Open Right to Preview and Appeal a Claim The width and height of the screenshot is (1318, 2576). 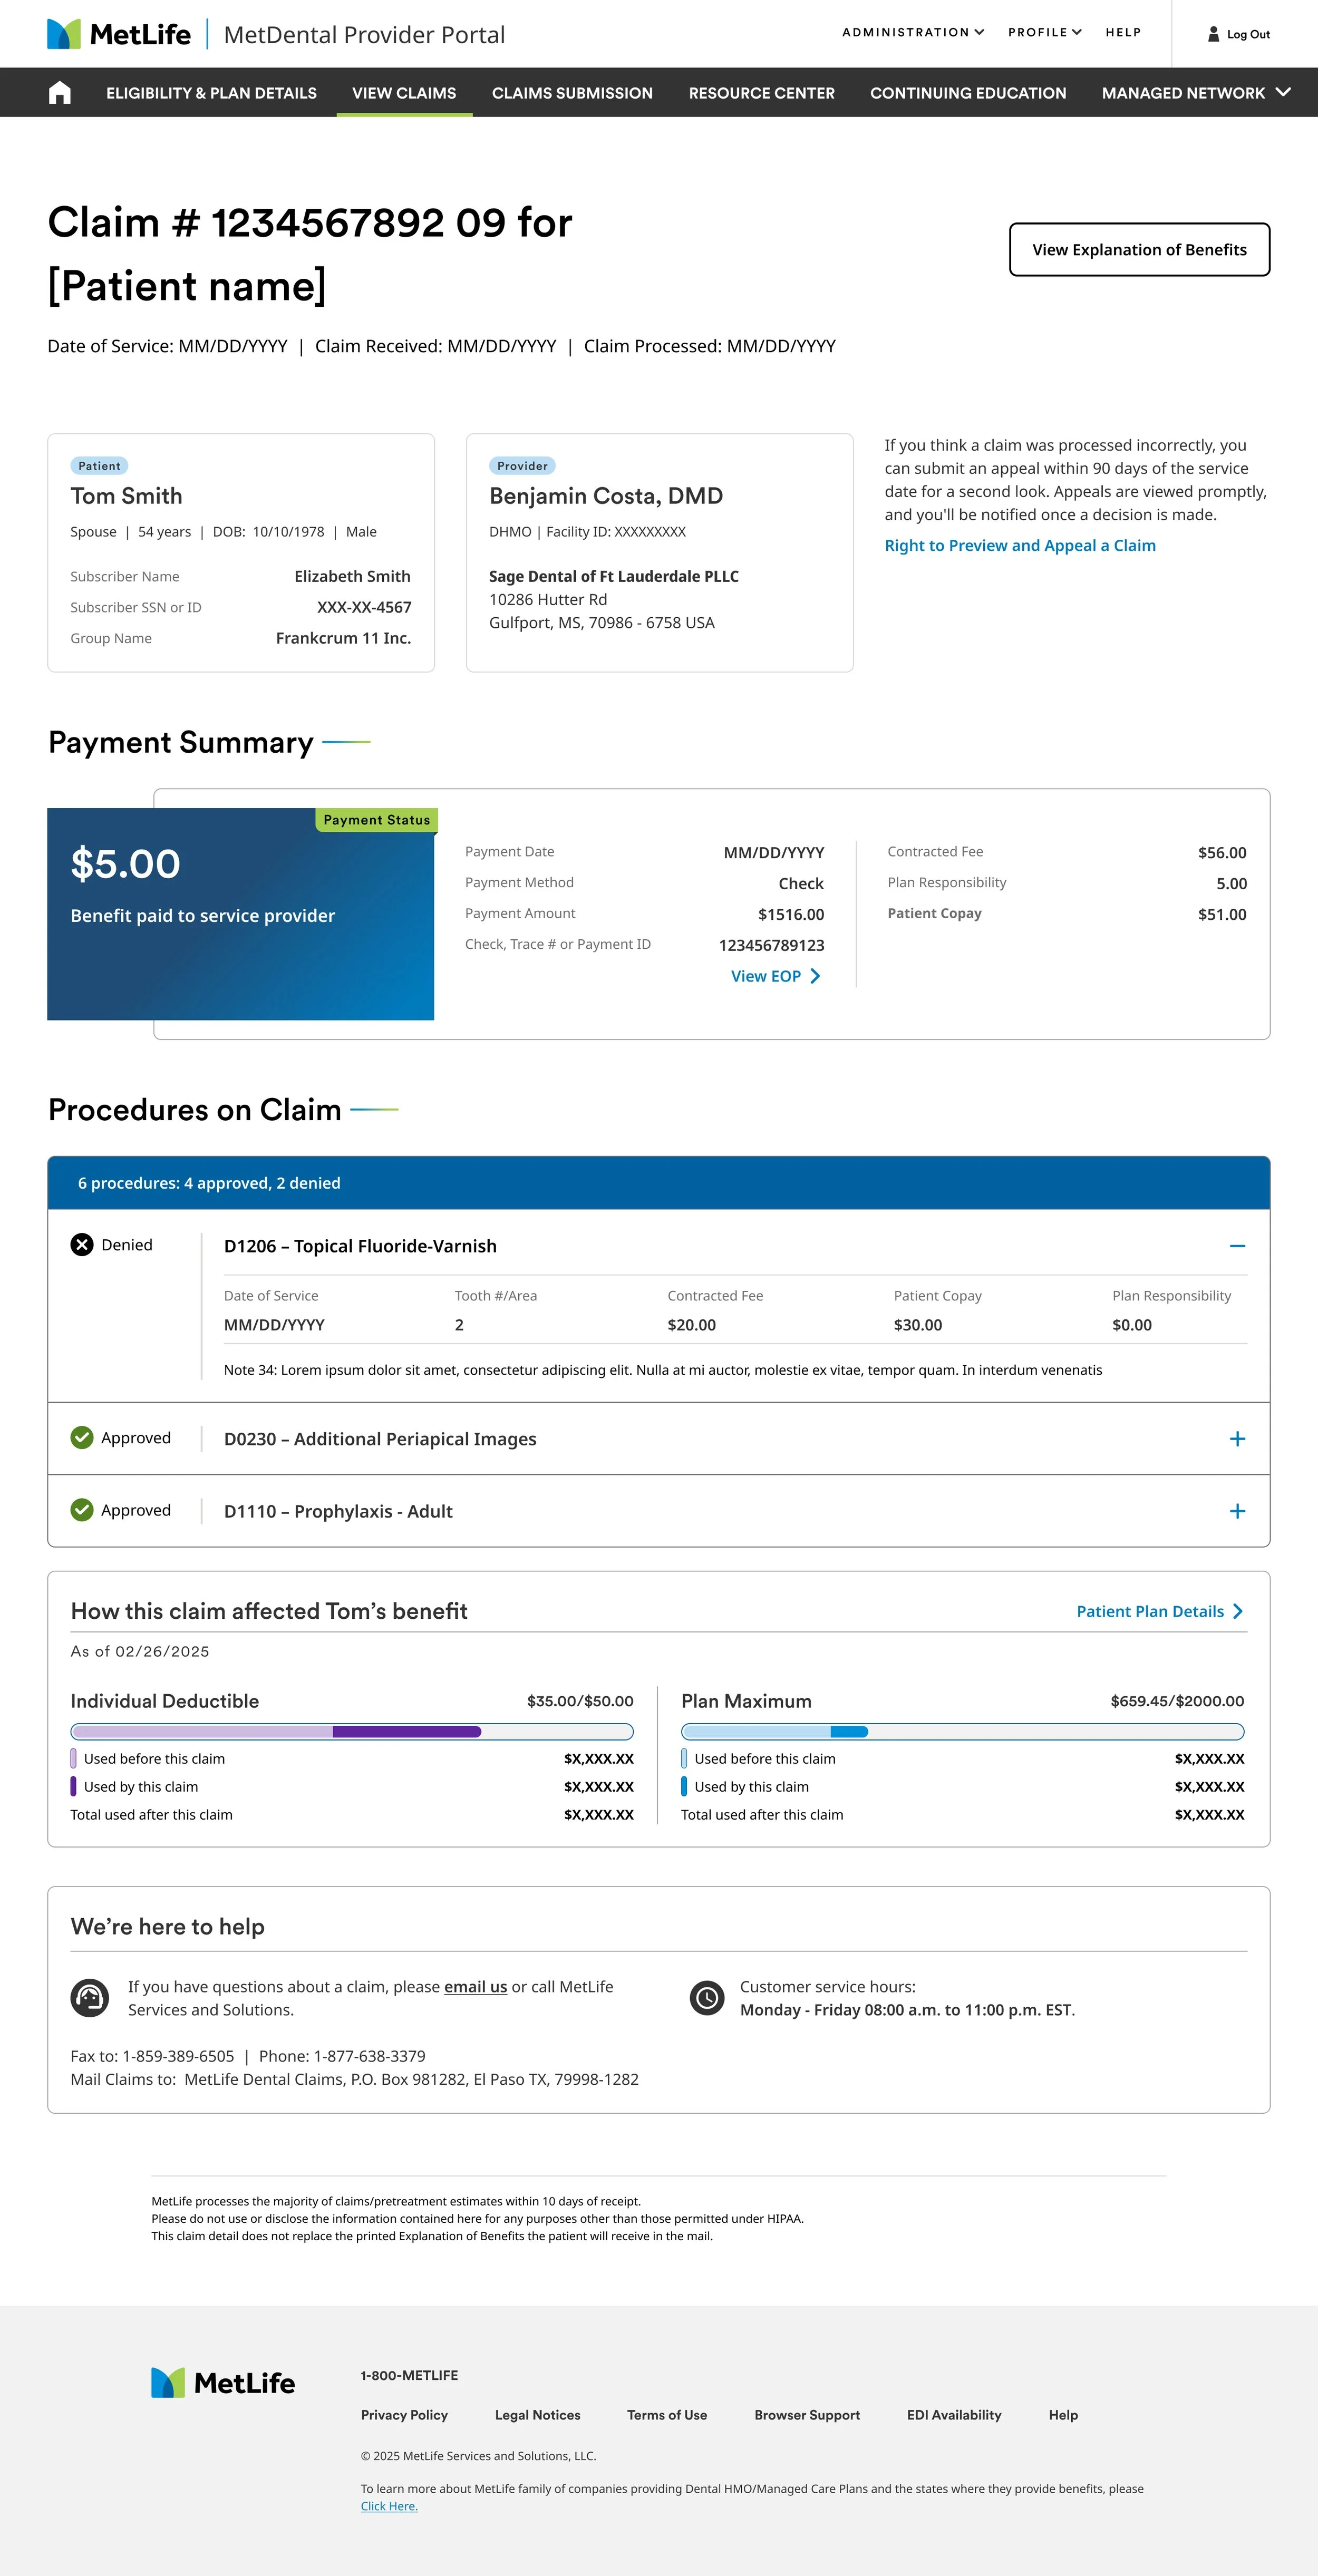1020,545
